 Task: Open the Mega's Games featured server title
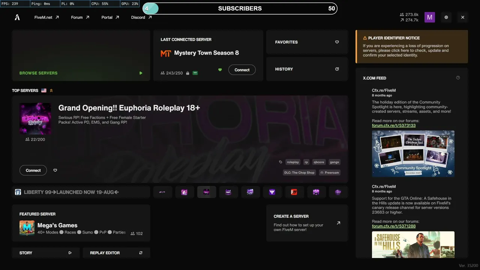click(x=57, y=225)
